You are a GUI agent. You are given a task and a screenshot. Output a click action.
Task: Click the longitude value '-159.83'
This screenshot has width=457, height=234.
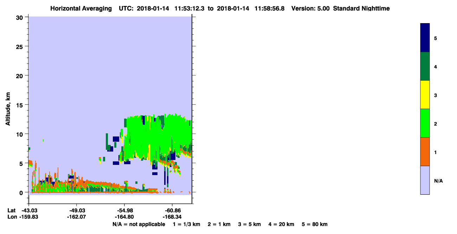point(29,217)
